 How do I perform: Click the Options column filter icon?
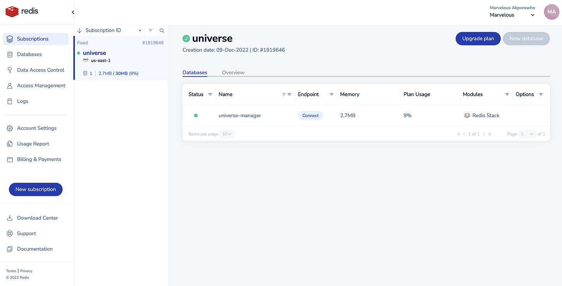541,94
